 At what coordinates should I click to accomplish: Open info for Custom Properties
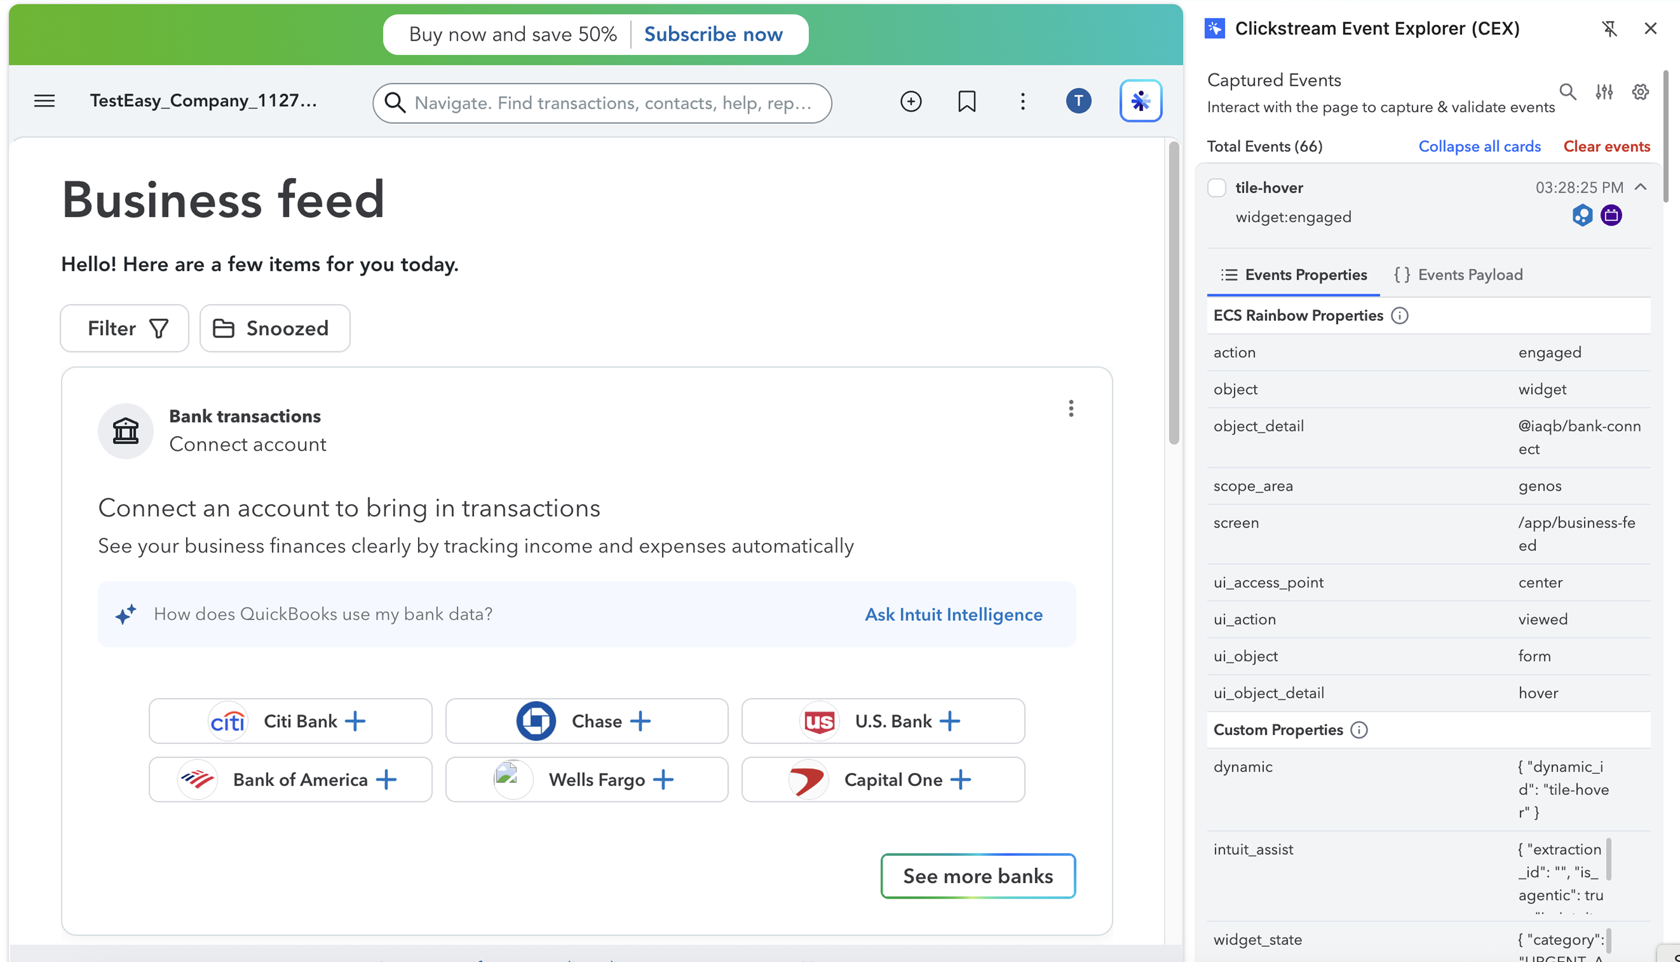pos(1359,730)
